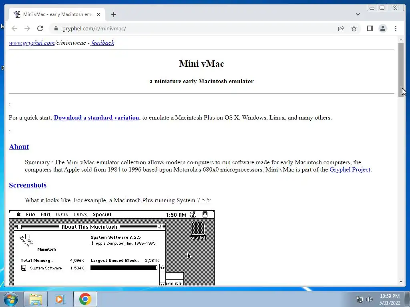Click the help balloon icon in screenshot
Image resolution: width=410 pixels, height=307 pixels.
point(193,215)
